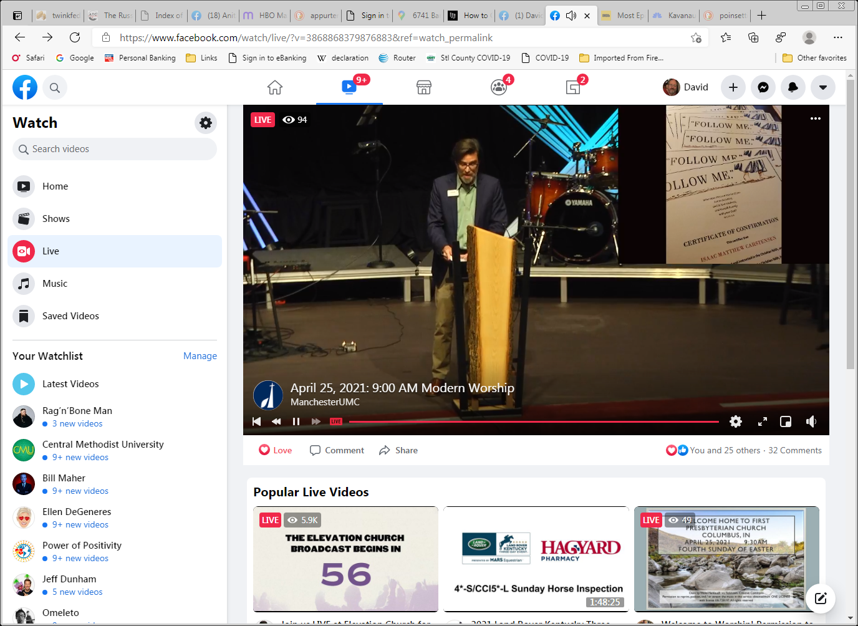Open the notifications bell
This screenshot has height=626, width=858.
[x=793, y=87]
